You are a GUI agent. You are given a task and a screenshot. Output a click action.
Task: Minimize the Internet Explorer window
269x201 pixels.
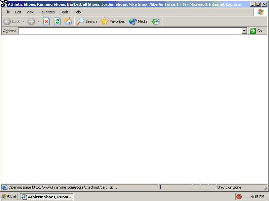click(x=252, y=4)
